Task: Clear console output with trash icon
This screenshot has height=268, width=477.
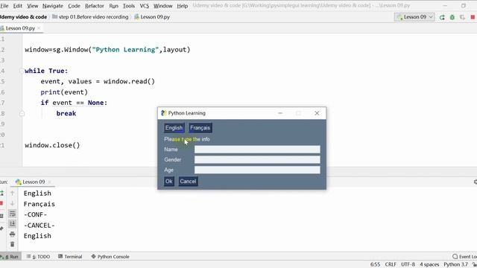Action: (x=12, y=244)
